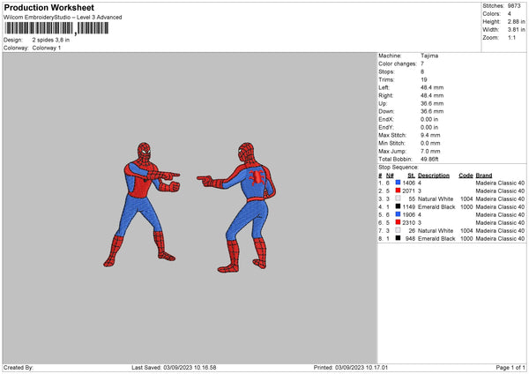Click the 'Page 1 of 1' footer text

point(510,368)
